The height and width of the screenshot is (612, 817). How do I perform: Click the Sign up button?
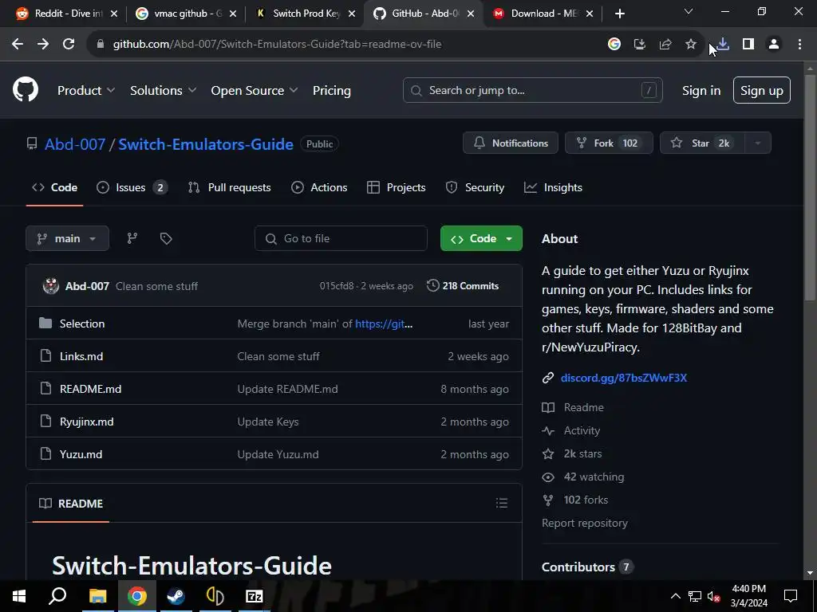(762, 90)
